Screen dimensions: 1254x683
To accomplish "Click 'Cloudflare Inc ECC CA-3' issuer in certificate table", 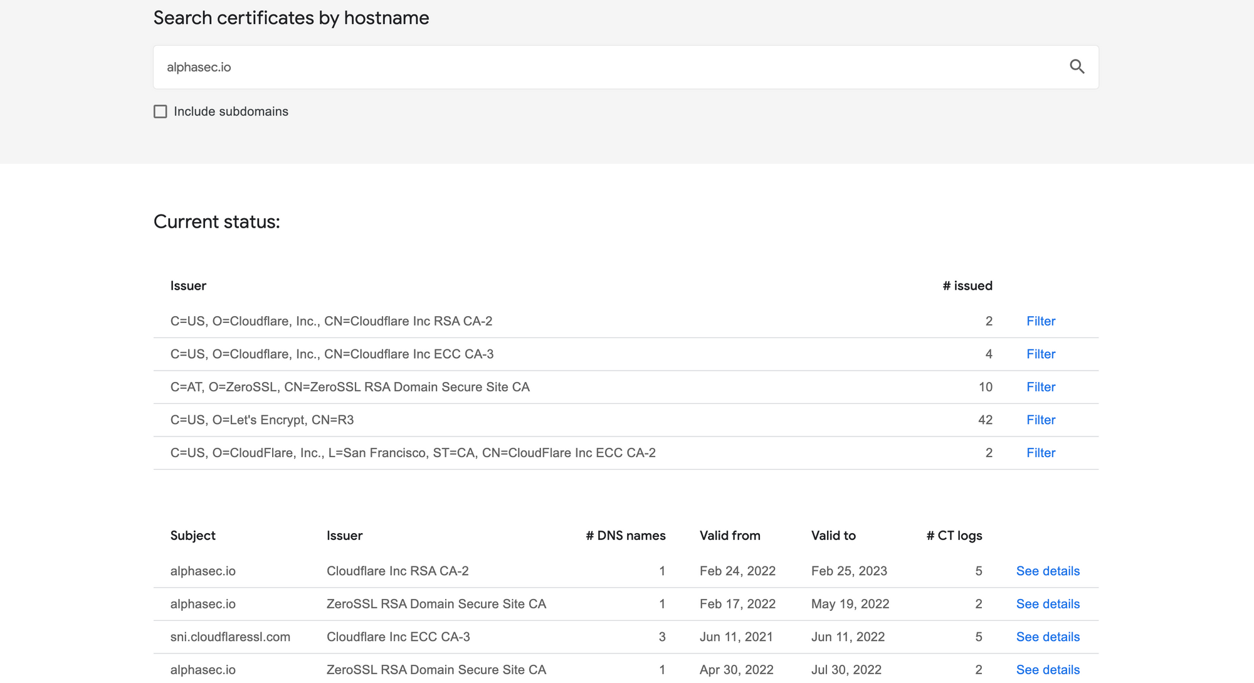I will (x=398, y=637).
